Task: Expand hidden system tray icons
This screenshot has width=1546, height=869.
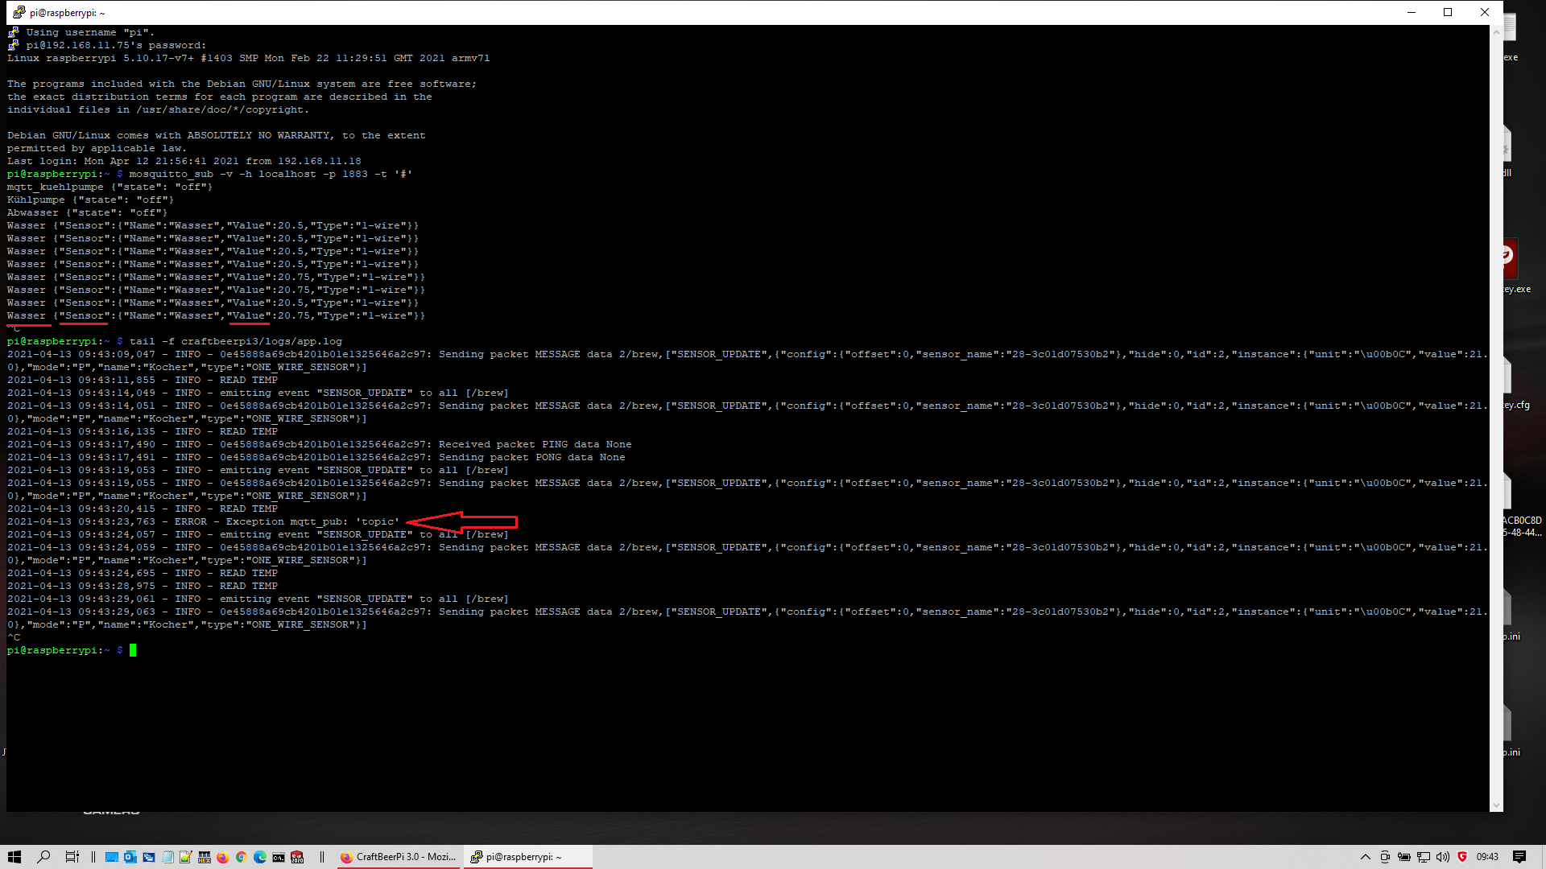Action: tap(1365, 857)
